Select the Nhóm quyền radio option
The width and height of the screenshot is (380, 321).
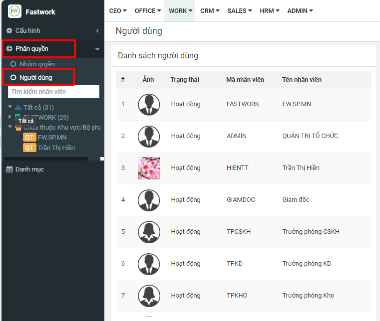[x=13, y=64]
